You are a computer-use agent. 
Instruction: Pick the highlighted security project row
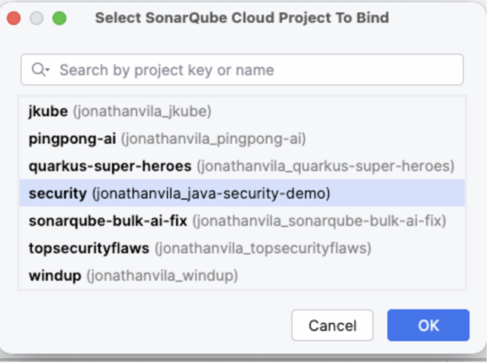coord(57,193)
